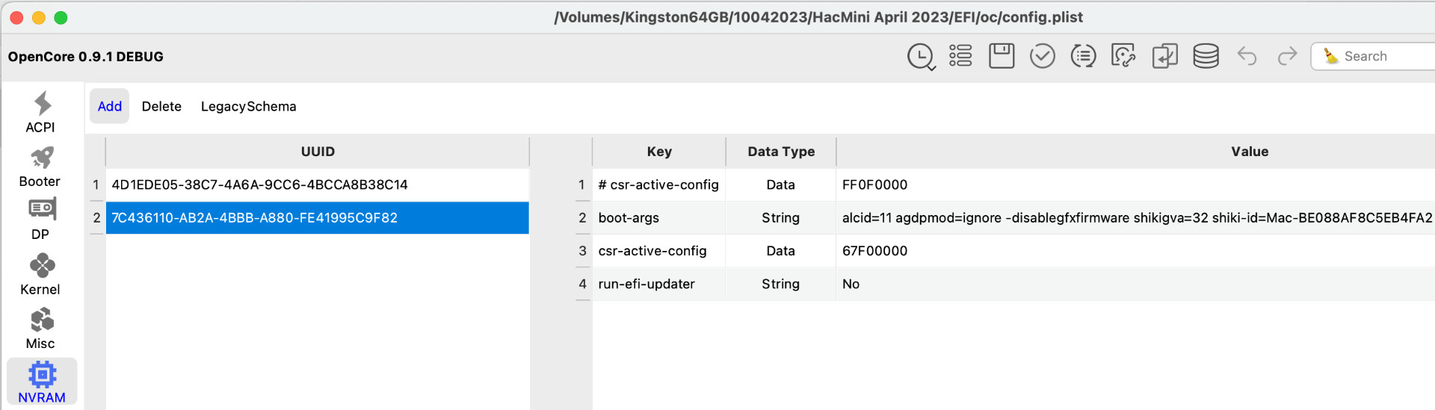1435x410 pixels.
Task: Click the redo arrow
Action: point(1287,56)
